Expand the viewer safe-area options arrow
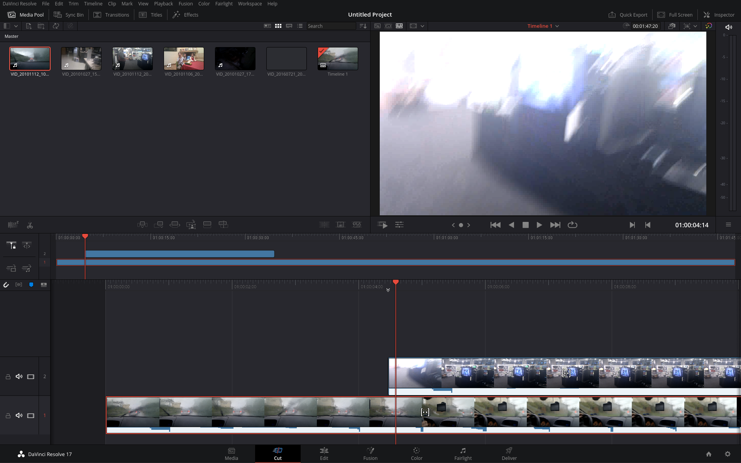This screenshot has height=463, width=741. [422, 26]
